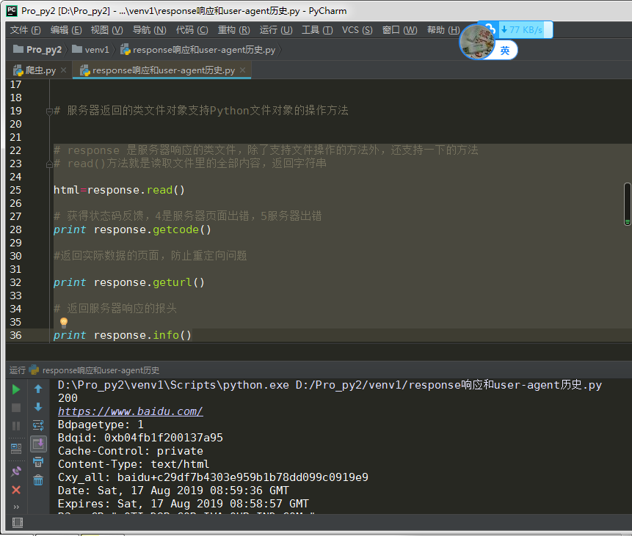
Task: Clear console output with the trash icon
Action: [38, 480]
